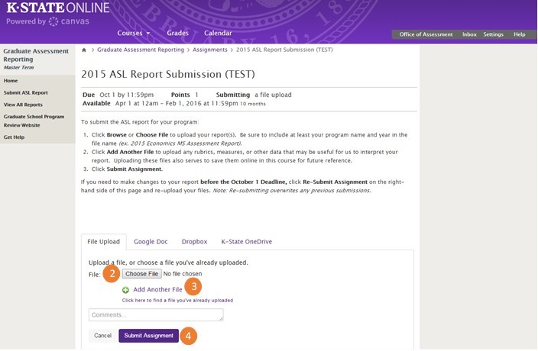This screenshot has width=538, height=351.
Task: Open Calendar in top navigation
Action: pos(218,34)
